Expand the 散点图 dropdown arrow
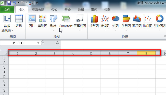Image resolution: width=166 pixels, height=95 pixels. pos(148,30)
